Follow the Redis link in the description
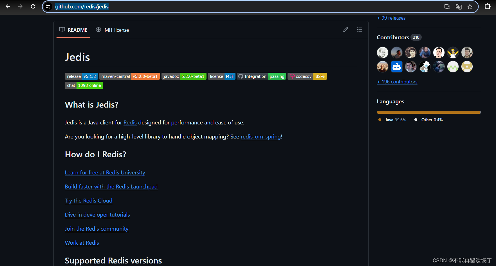Screen dimensions: 496x266 click(x=130, y=122)
